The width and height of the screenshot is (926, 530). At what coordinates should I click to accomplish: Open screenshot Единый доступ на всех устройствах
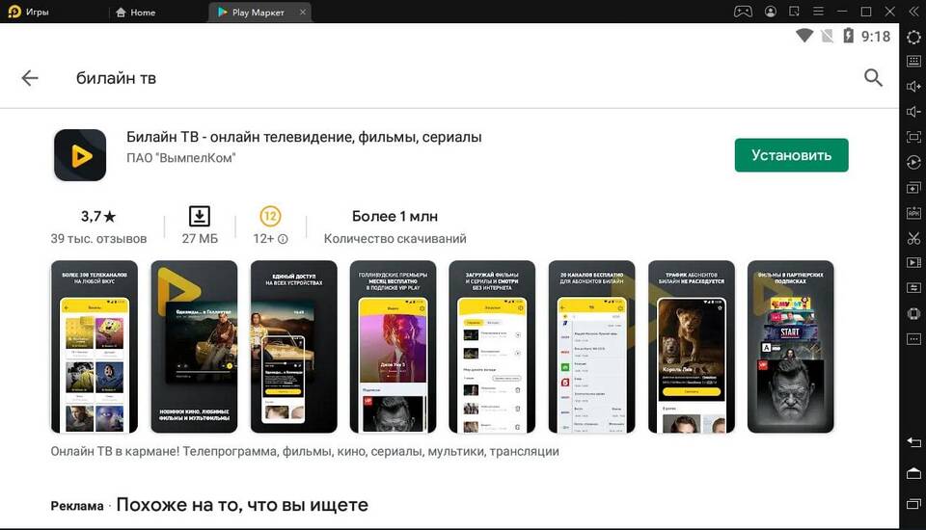pyautogui.click(x=293, y=347)
